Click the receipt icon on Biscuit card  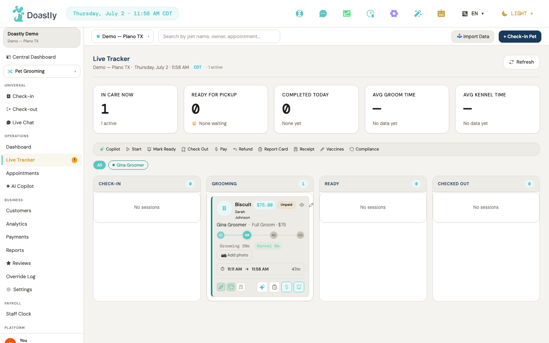click(x=241, y=287)
